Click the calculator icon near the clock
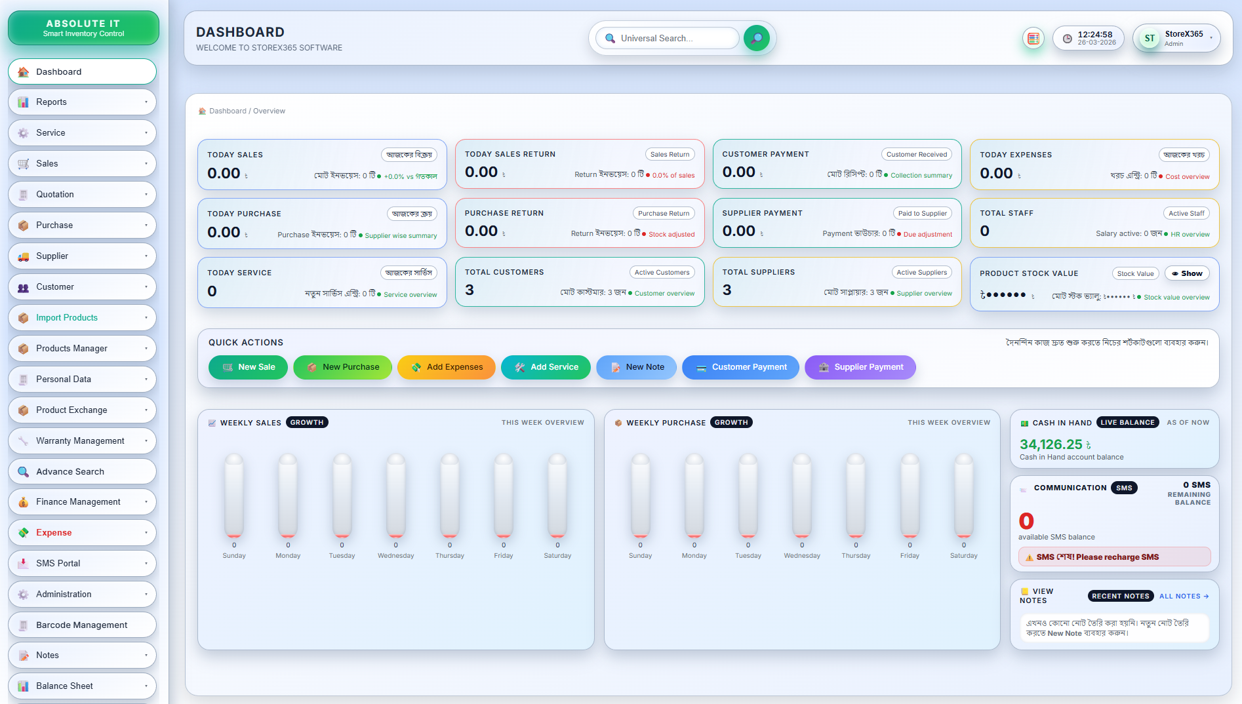 tap(1033, 39)
